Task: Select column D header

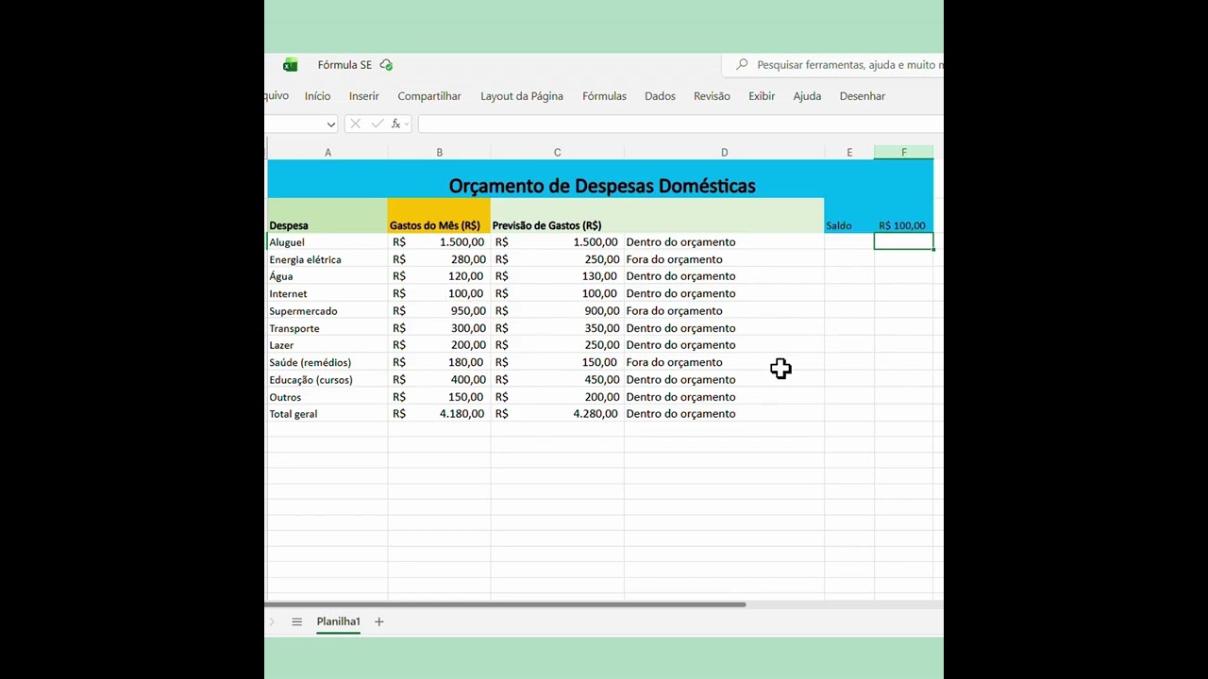Action: [x=724, y=152]
